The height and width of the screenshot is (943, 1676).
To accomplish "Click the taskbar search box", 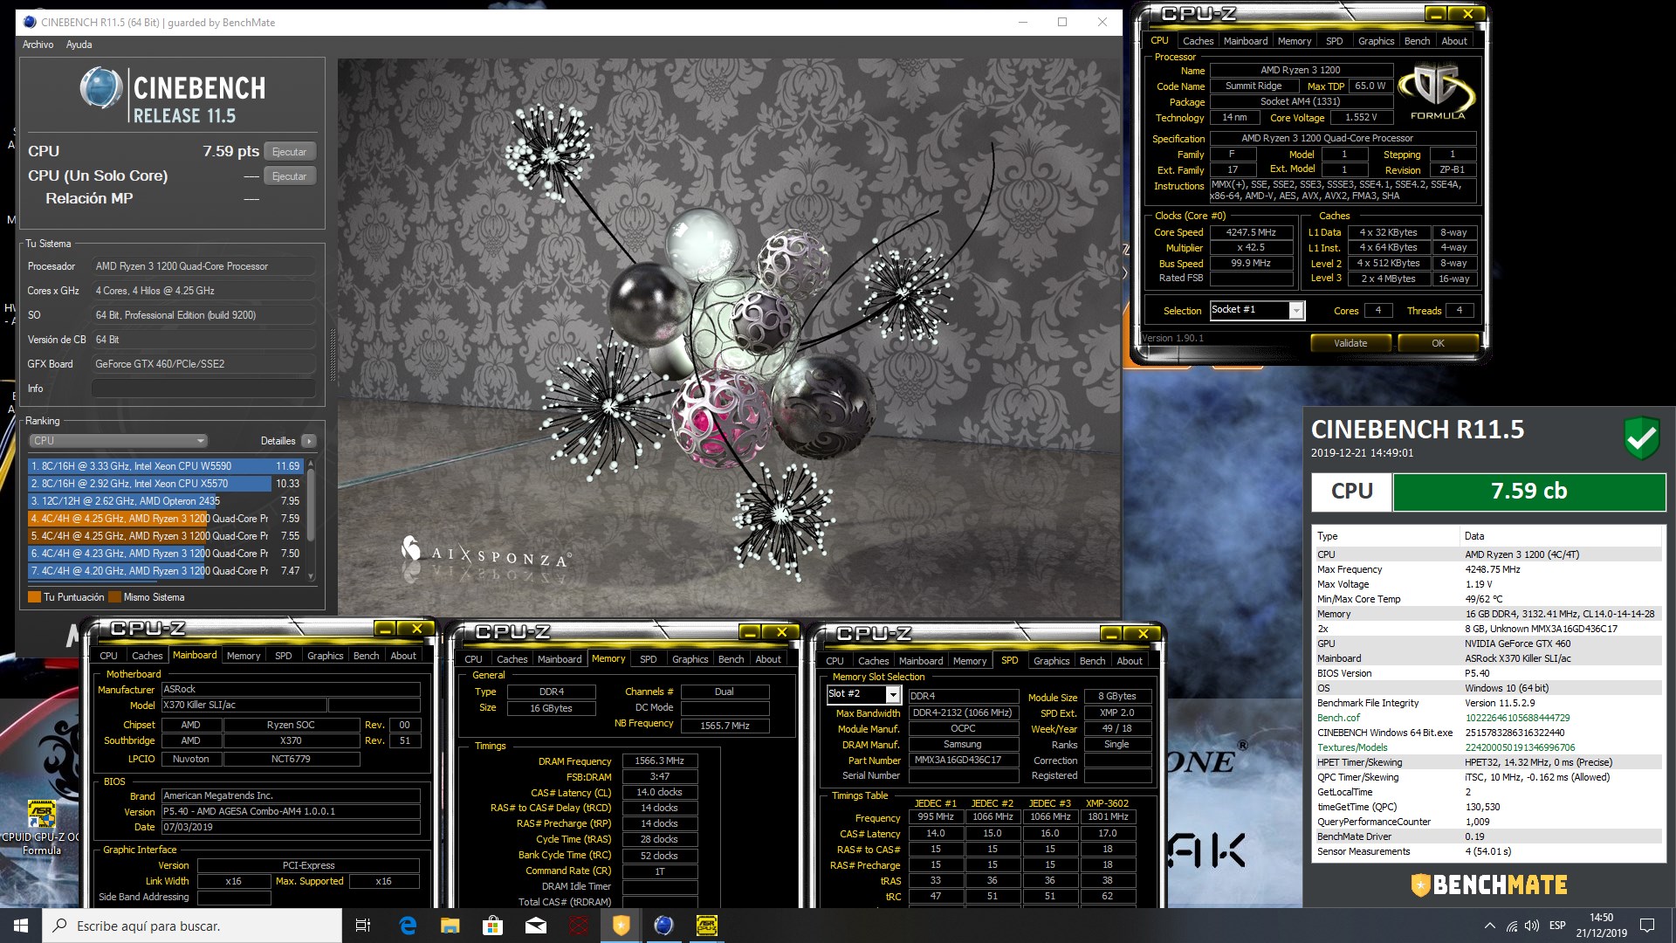I will tap(192, 926).
